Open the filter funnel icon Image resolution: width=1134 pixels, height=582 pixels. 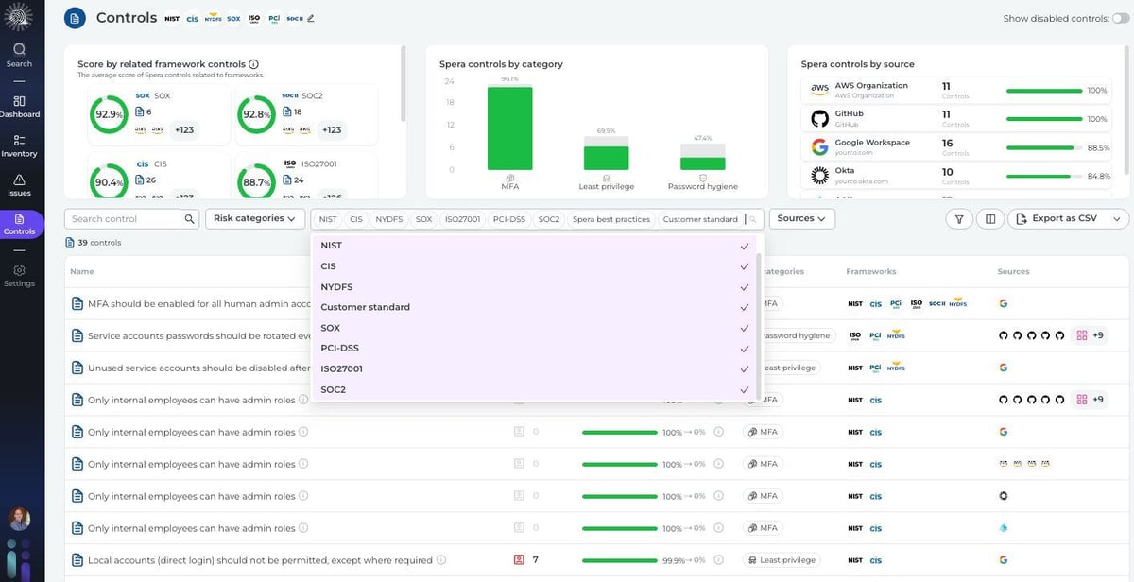(959, 219)
